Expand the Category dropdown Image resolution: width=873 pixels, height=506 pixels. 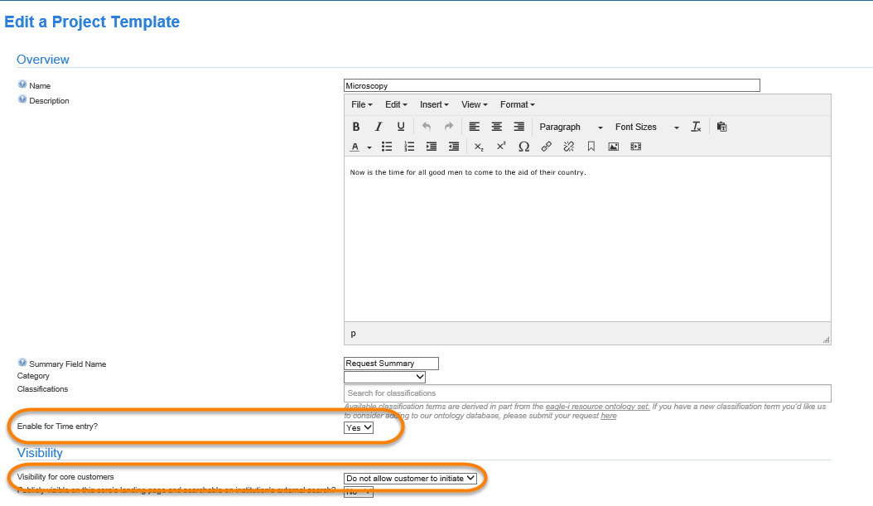pos(384,377)
